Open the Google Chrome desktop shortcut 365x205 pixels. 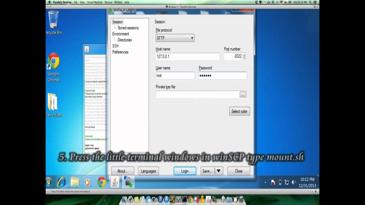click(53, 67)
